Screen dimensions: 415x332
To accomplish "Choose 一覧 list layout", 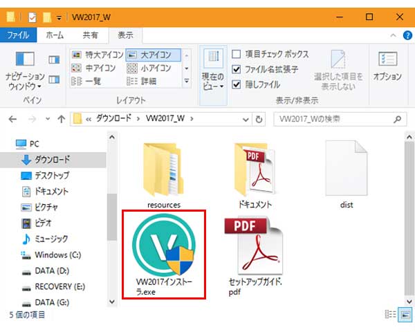I will click(86, 81).
